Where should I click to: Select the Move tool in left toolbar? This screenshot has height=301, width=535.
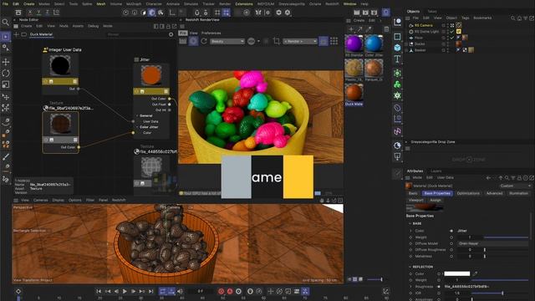tap(6, 62)
